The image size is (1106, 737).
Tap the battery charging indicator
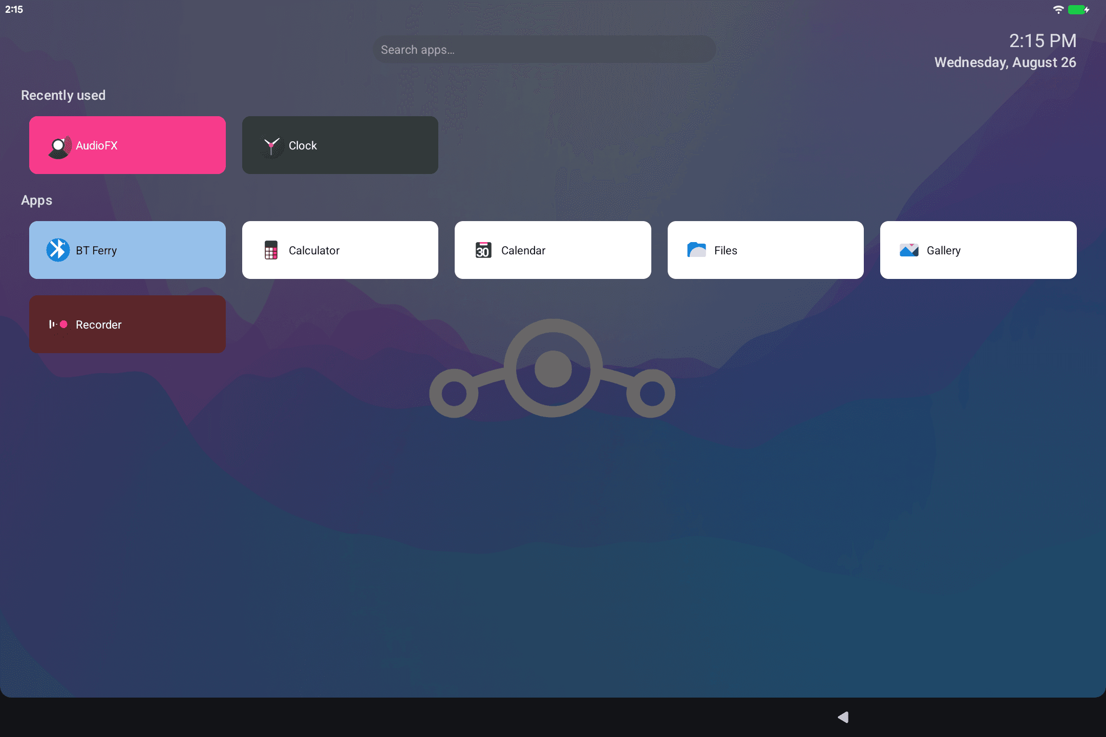coord(1078,9)
